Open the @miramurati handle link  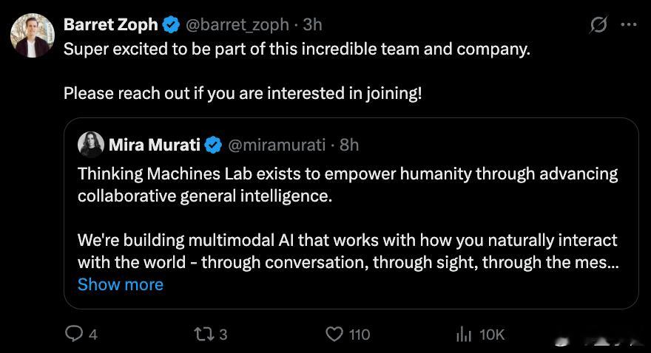[x=277, y=145]
